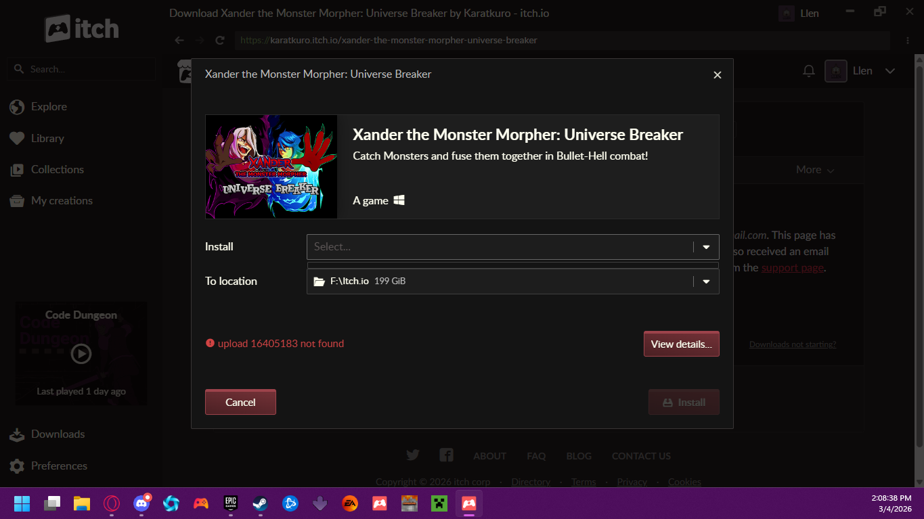Viewport: 924px width, 519px height.
Task: Open Task View on the taskbar
Action: click(x=52, y=503)
